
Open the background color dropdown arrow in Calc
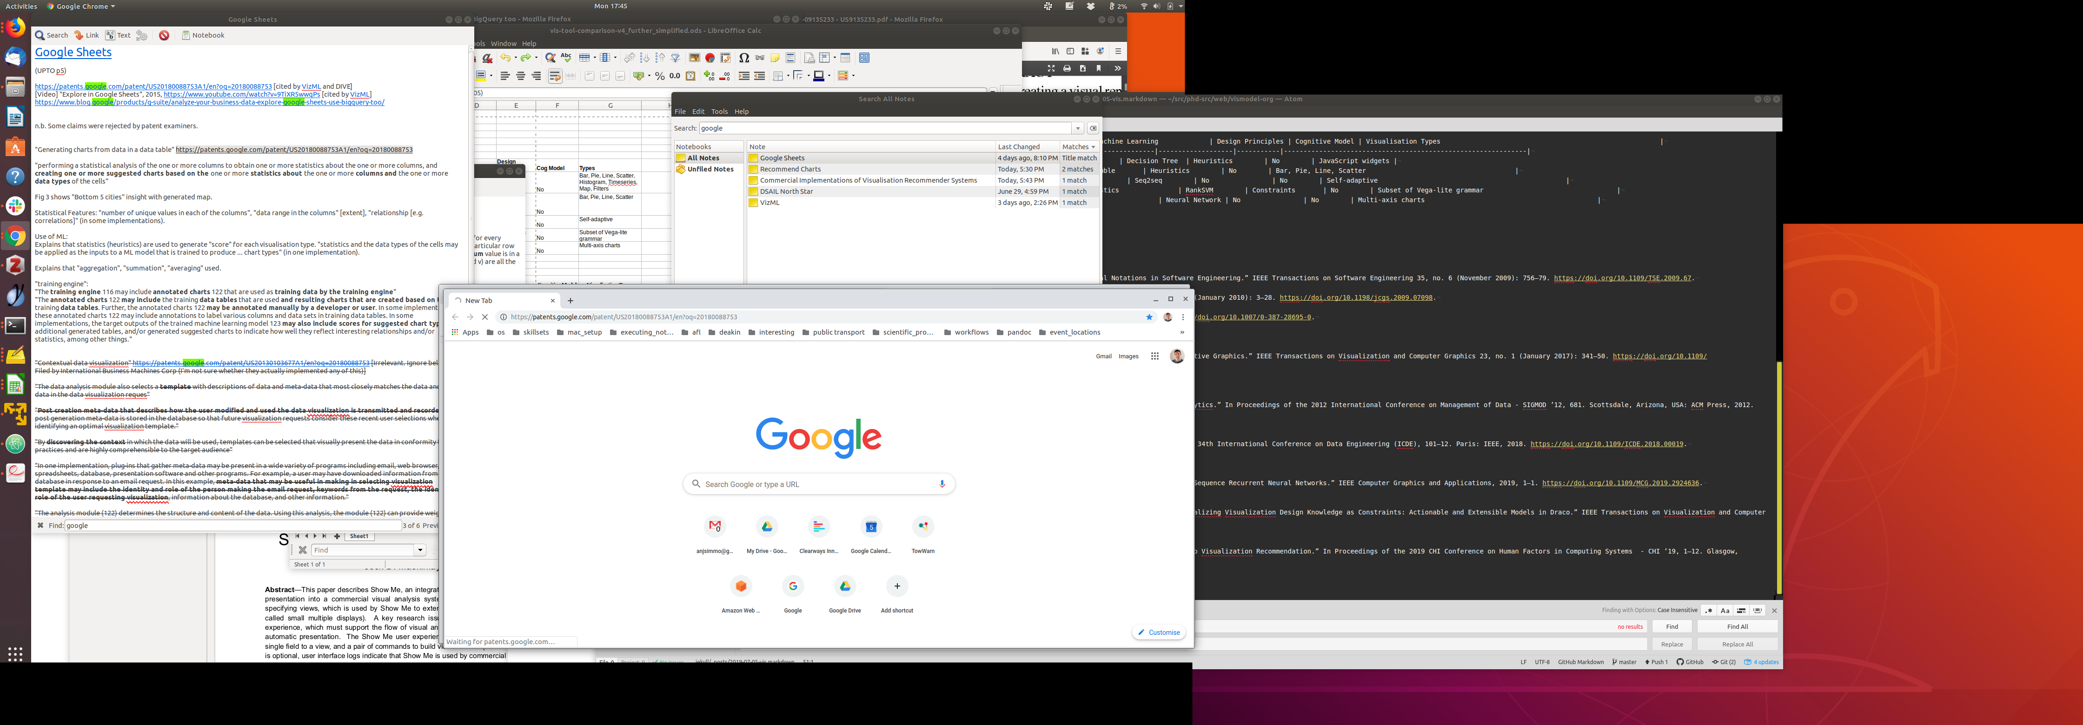point(491,76)
